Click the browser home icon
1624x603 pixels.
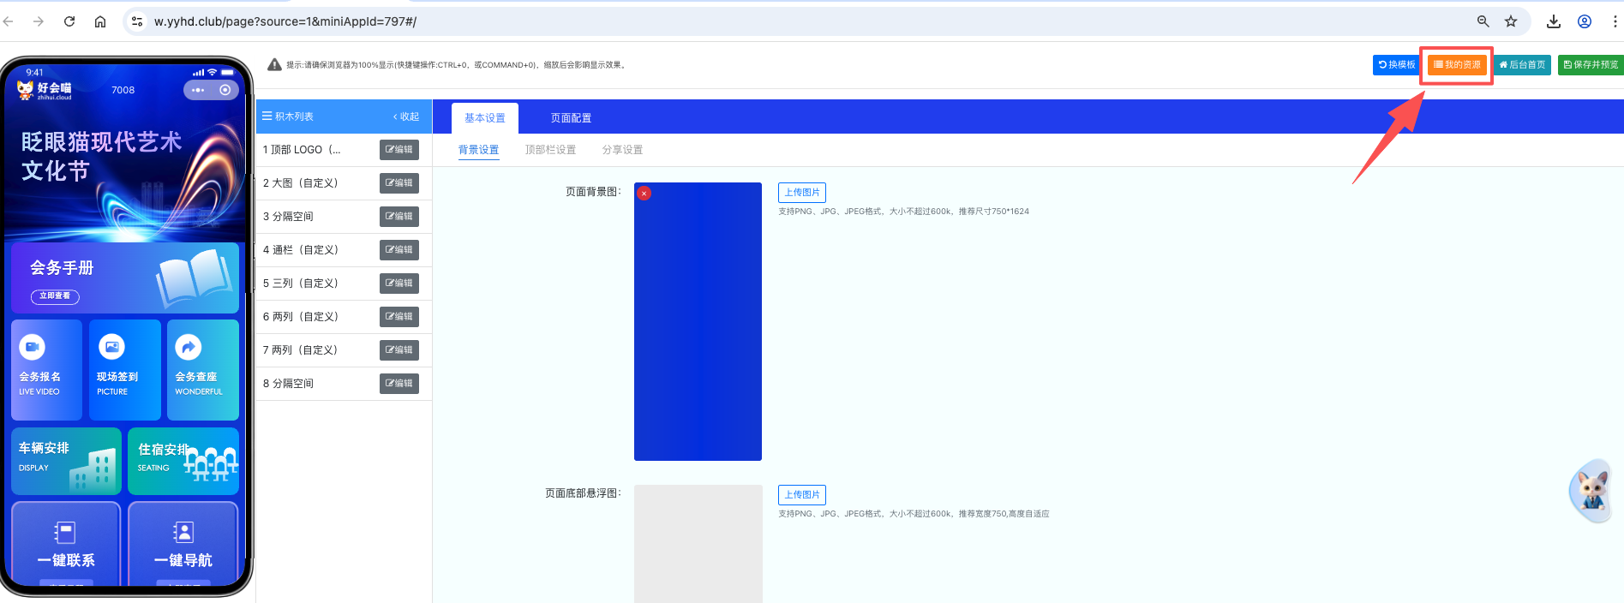(100, 21)
